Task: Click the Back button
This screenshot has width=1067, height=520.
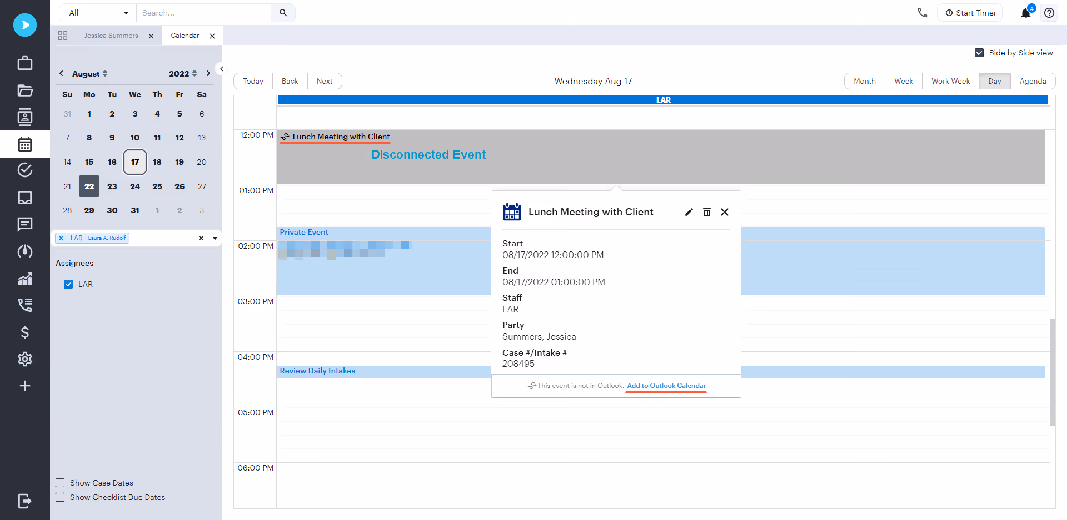Action: tap(290, 81)
